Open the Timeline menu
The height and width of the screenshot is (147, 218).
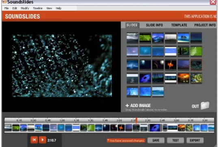(x=38, y=8)
